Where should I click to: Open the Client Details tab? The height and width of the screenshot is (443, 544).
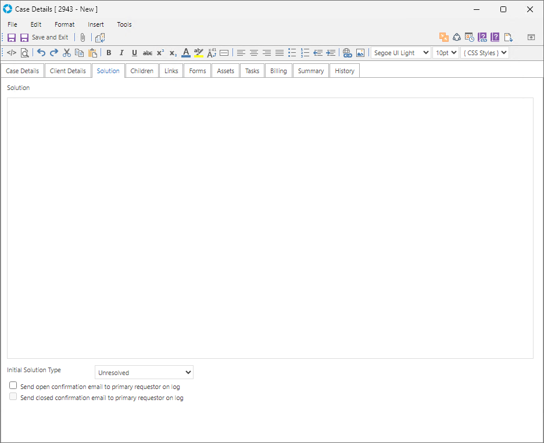68,71
